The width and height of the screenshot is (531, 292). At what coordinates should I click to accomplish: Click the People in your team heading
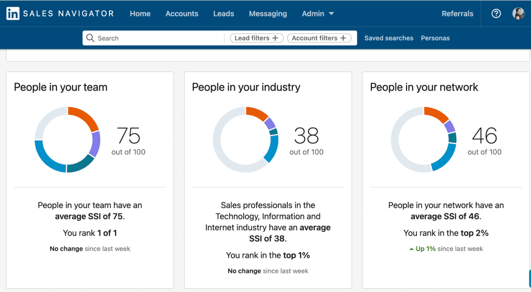(61, 87)
